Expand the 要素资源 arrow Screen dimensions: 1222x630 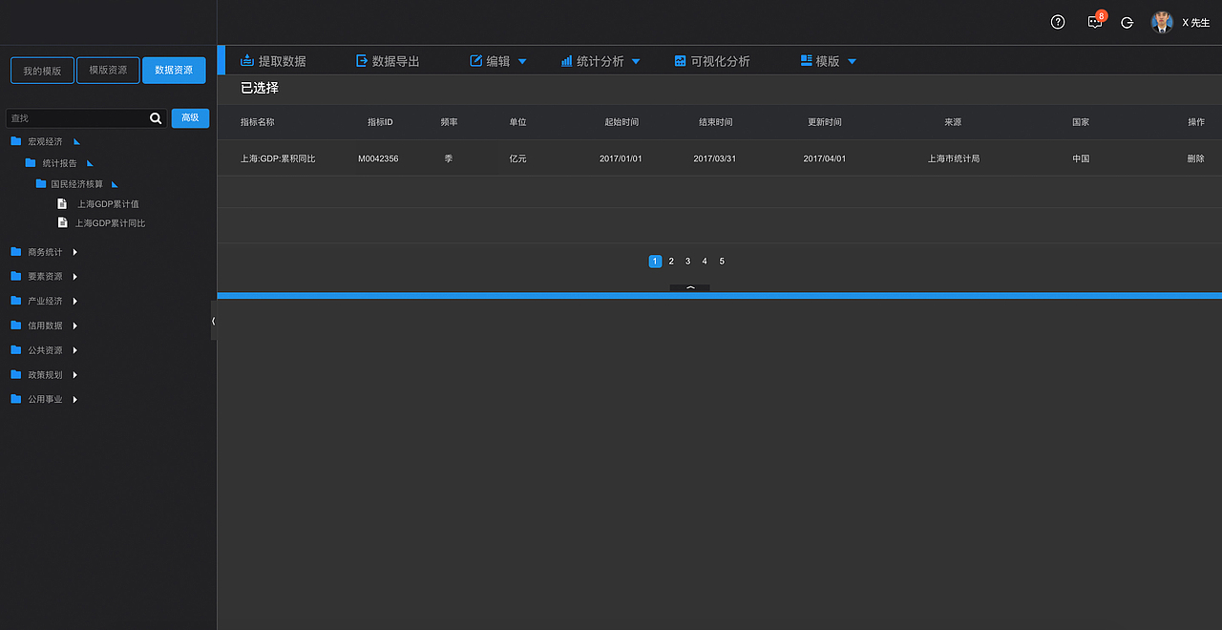[75, 277]
